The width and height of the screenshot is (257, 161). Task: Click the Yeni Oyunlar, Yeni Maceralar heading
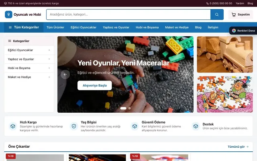pos(123,63)
